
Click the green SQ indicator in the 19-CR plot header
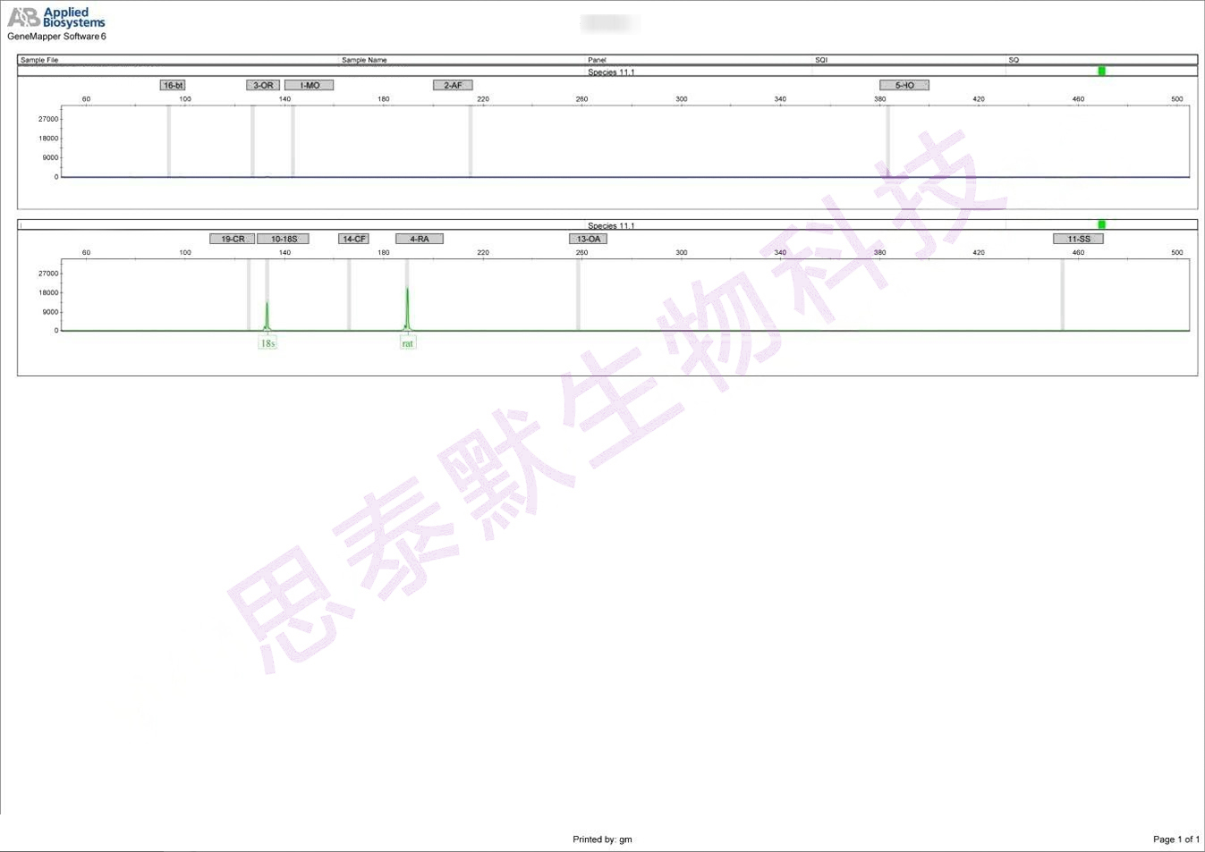click(1101, 224)
